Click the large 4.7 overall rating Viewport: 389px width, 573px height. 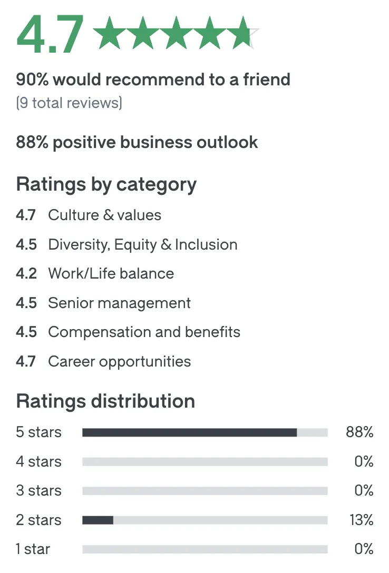coord(50,34)
